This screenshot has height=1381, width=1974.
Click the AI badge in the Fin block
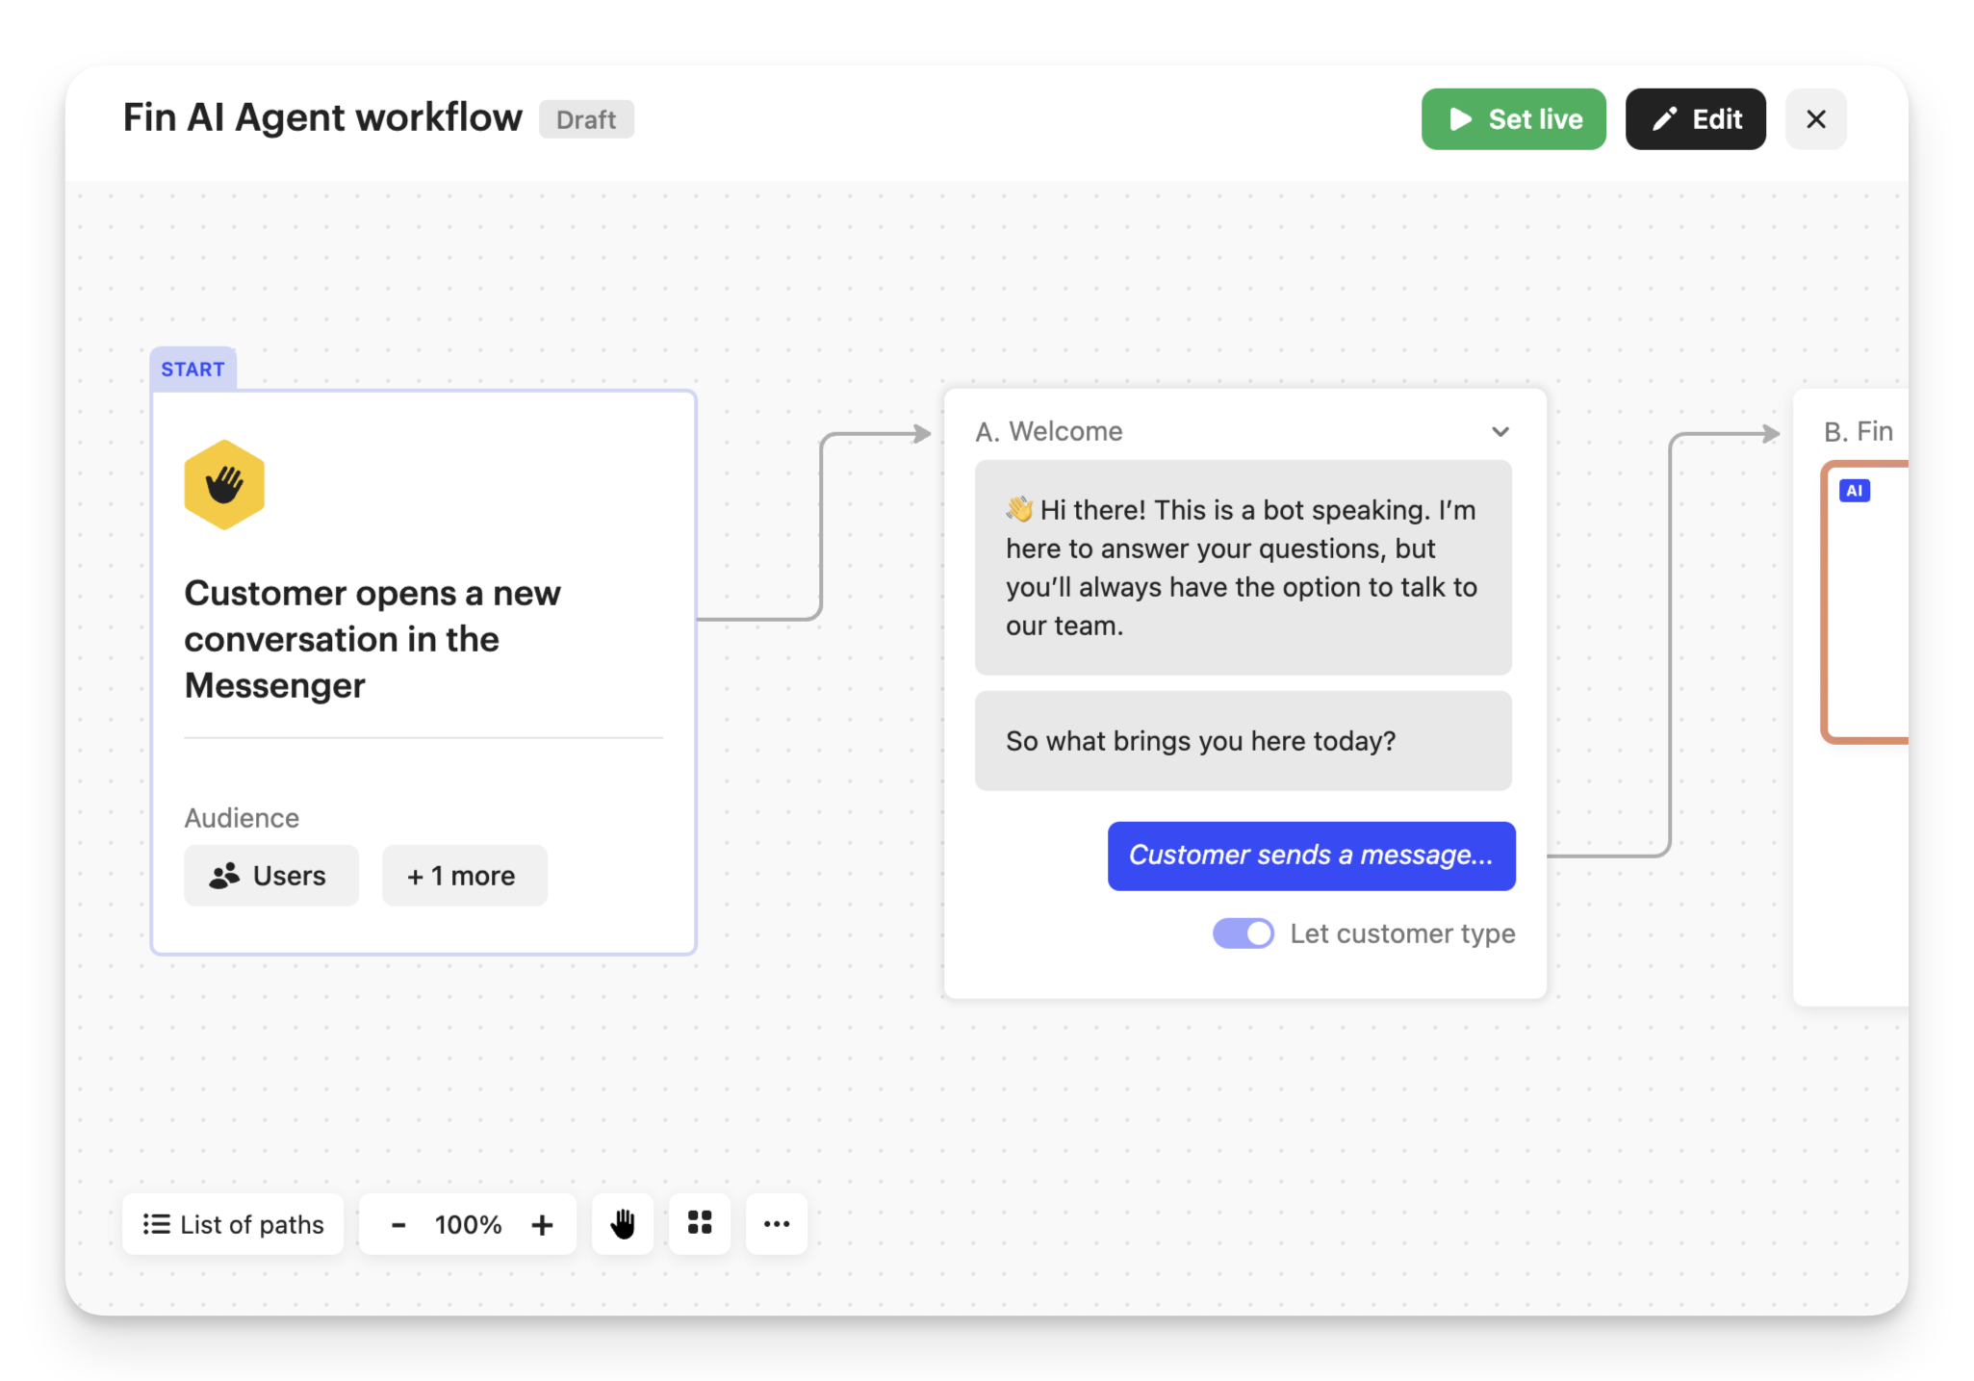coord(1854,491)
